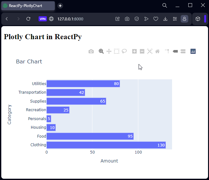The height and width of the screenshot is (180, 209).
Task: Click the Utilities bar showing 80
Action: pos(83,83)
